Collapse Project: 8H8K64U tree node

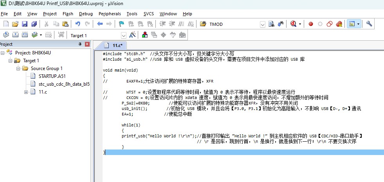(x=2, y=53)
